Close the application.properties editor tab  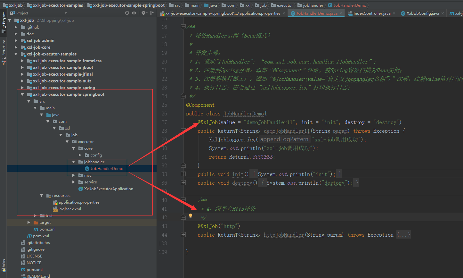click(x=284, y=13)
